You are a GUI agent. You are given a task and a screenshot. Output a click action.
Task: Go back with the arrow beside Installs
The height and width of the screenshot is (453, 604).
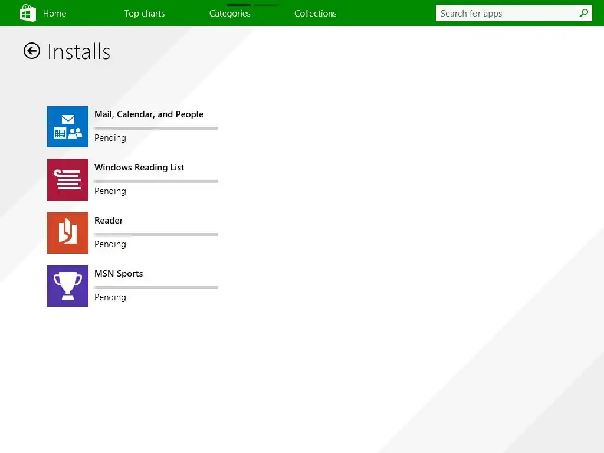32,51
